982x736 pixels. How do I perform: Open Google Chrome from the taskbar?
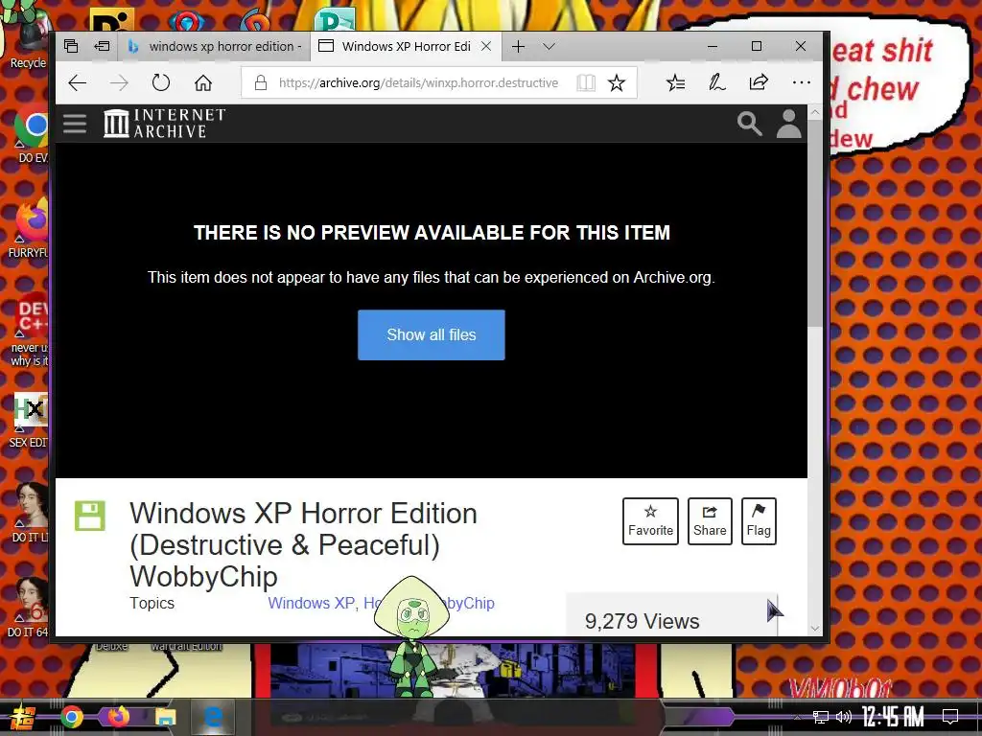tap(71, 717)
